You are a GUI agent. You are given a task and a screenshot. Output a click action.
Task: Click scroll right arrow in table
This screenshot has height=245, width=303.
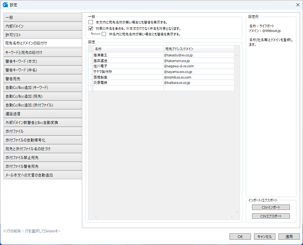coord(232,217)
